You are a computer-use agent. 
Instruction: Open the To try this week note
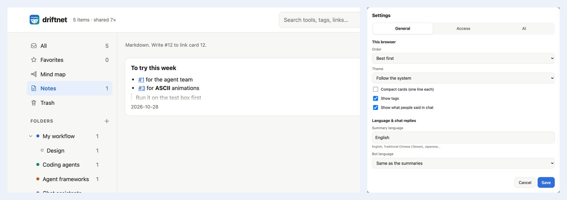pos(153,68)
